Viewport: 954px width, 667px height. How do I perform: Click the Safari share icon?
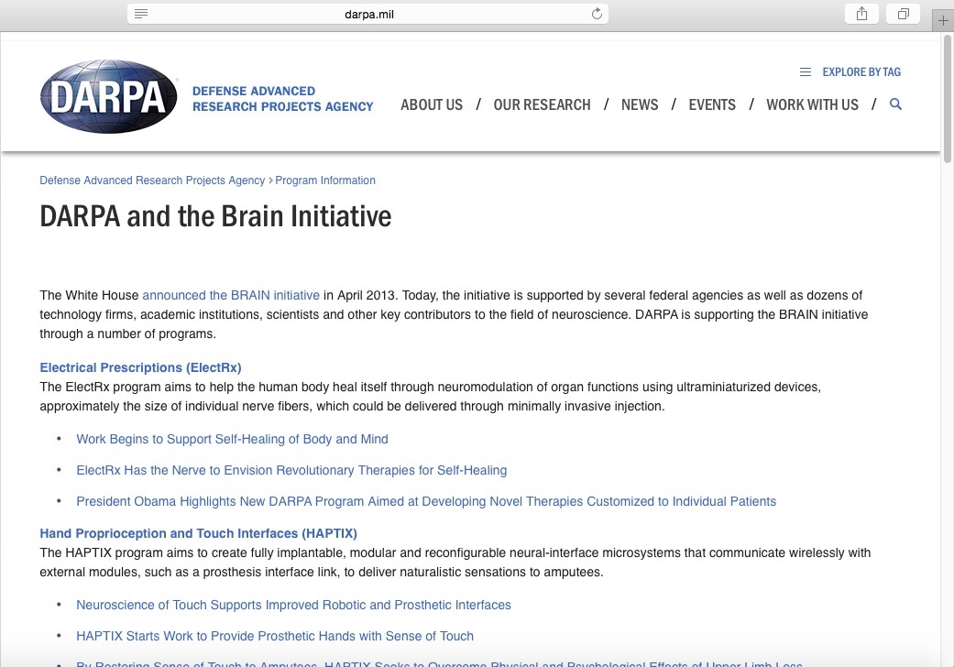(861, 14)
